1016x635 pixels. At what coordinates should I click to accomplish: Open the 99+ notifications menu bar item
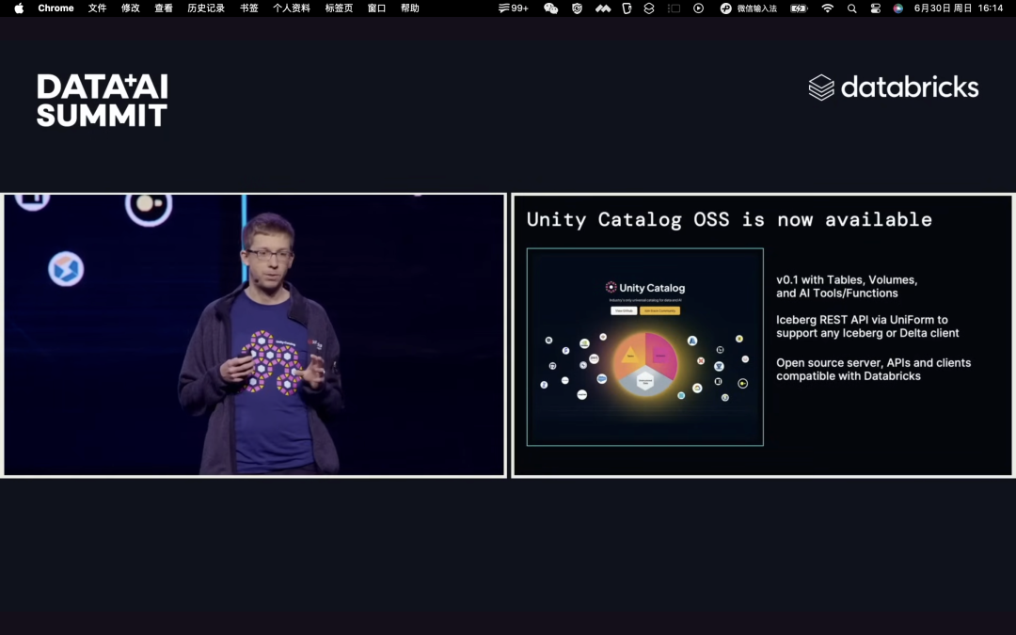click(x=514, y=8)
